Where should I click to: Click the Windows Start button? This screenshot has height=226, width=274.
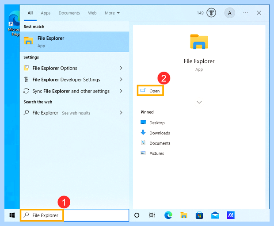coord(12,215)
